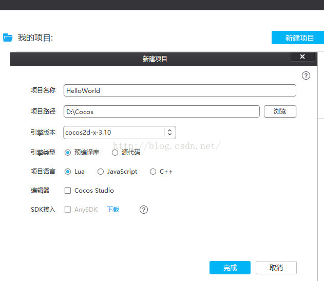
Task: Open help via the top-right question mark icon
Action: point(306,76)
